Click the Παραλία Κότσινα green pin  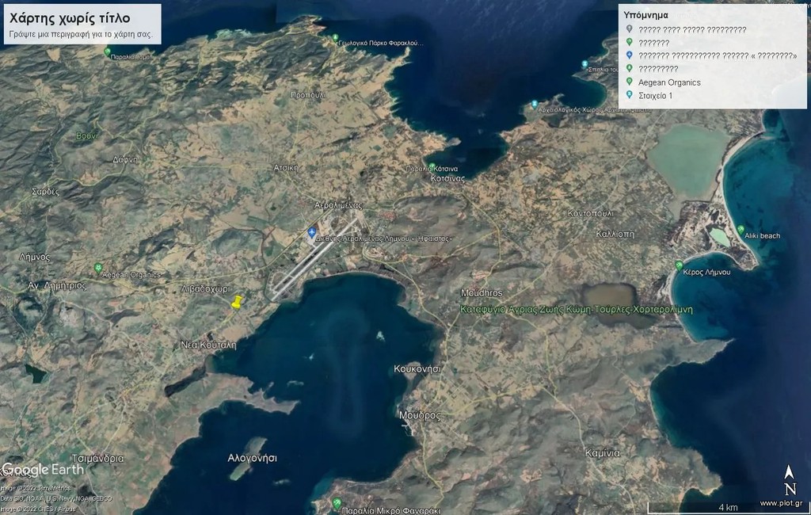click(x=432, y=167)
